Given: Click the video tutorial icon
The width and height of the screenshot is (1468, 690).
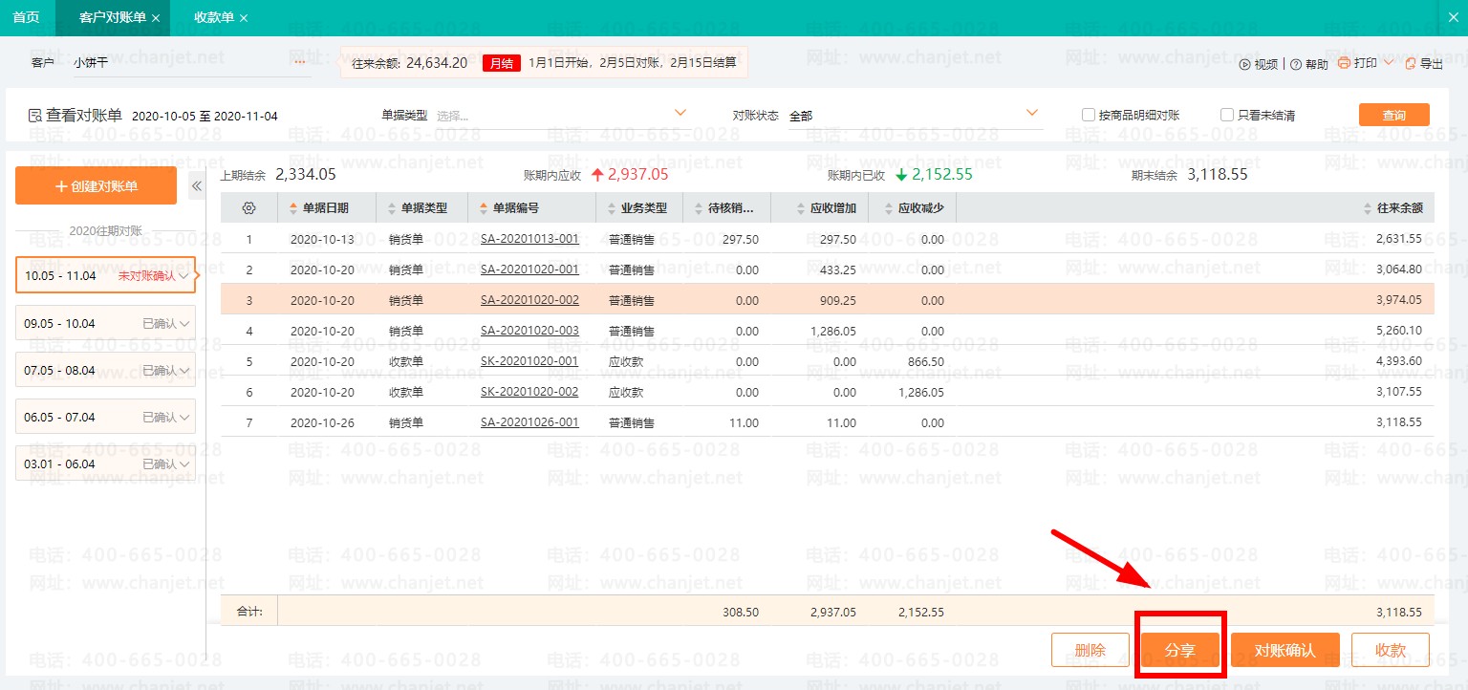Looking at the screenshot, I should pyautogui.click(x=1244, y=64).
